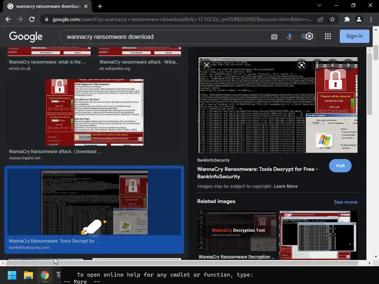Start voice search with microphone icon
The image size is (379, 284).
[289, 37]
